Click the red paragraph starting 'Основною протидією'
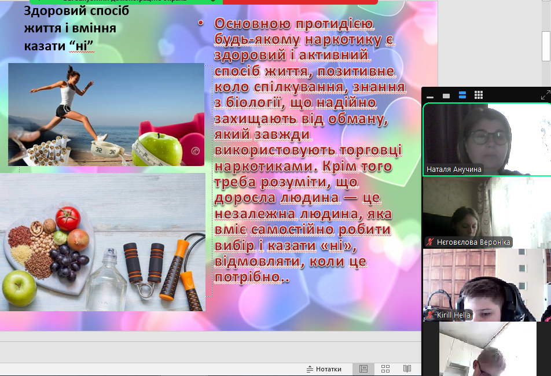The height and width of the screenshot is (376, 551). coord(309,150)
